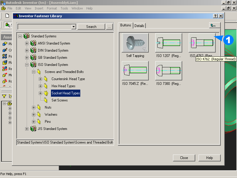The height and width of the screenshot is (178, 237).
Task: Expand the Countersink Head Type folder
Action: (x=40, y=79)
